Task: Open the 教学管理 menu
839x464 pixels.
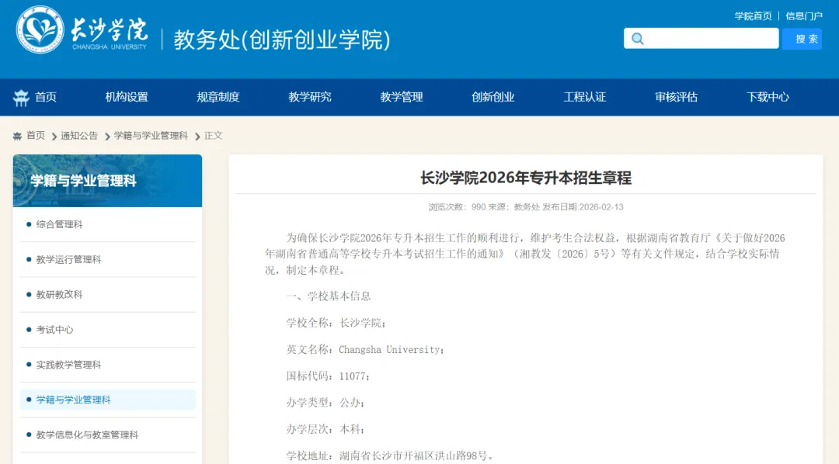Action: click(402, 97)
